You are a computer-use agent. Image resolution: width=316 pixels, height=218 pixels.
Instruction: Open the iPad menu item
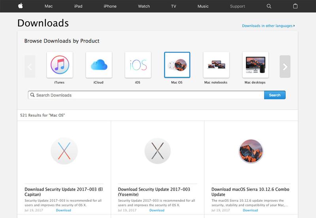click(78, 6)
